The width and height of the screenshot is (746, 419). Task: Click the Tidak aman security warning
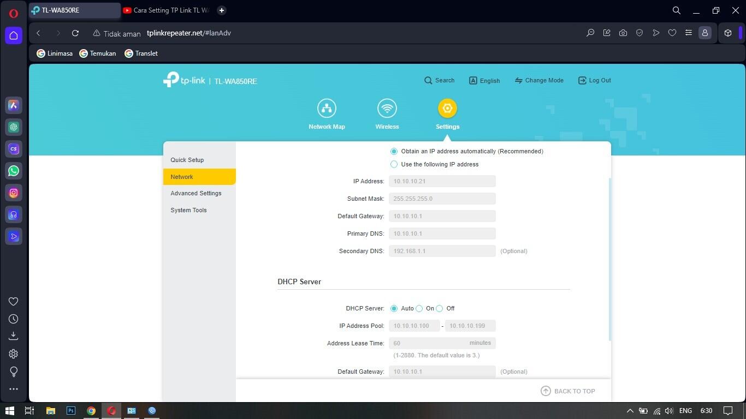[117, 33]
